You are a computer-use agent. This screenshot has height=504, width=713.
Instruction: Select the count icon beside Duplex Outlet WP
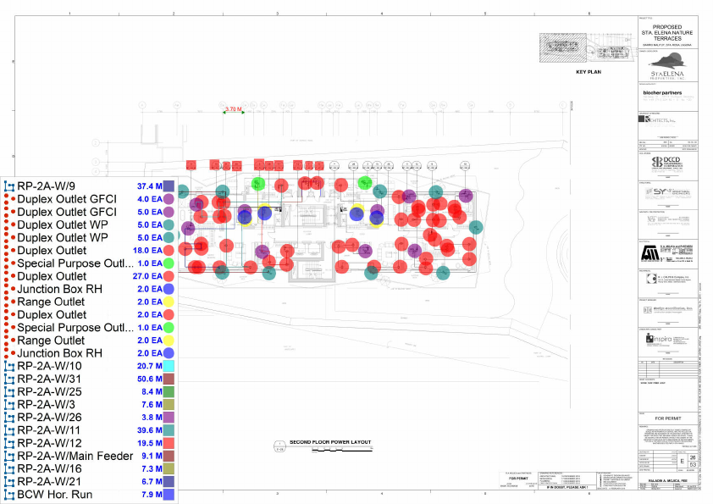[10, 224]
